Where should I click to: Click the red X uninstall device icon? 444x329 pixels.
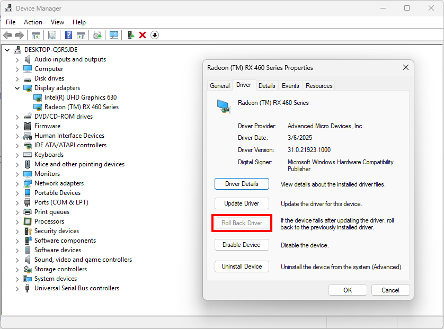pos(143,35)
